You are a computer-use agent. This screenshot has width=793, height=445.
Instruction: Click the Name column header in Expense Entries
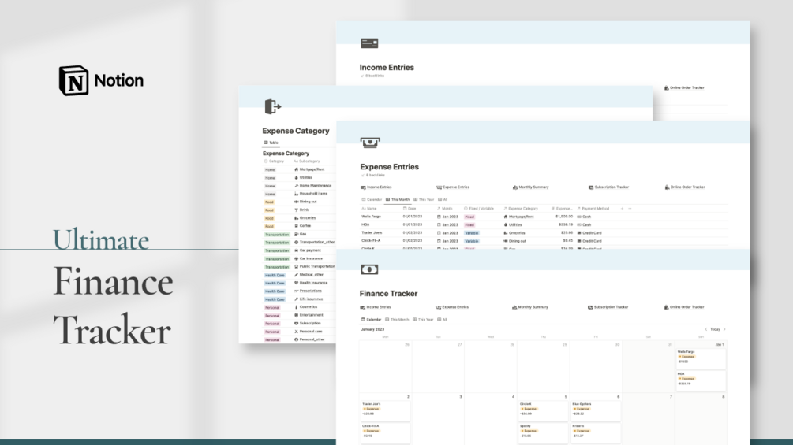point(369,209)
